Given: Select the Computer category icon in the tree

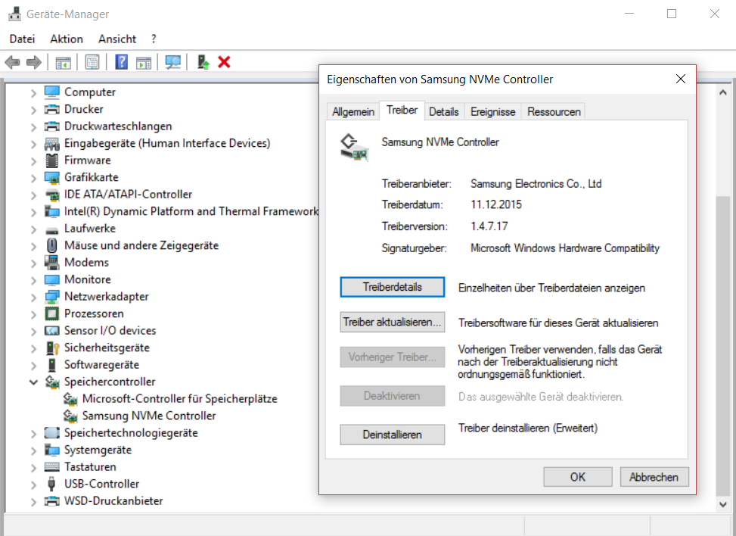Looking at the screenshot, I should pyautogui.click(x=52, y=92).
